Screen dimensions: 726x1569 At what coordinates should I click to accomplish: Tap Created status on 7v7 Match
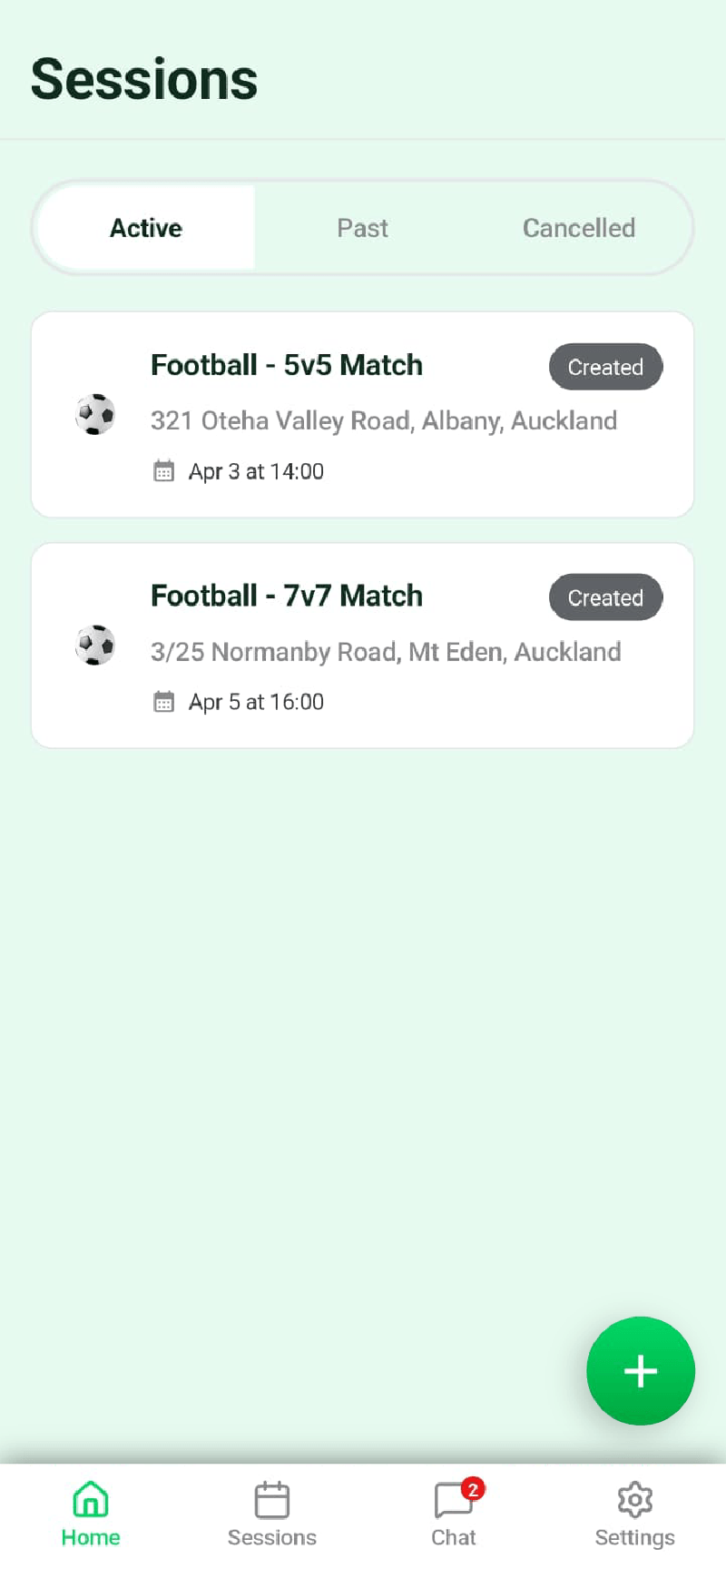605,597
